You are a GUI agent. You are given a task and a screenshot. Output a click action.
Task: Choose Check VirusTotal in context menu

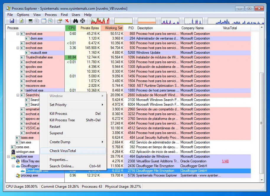click(73, 151)
